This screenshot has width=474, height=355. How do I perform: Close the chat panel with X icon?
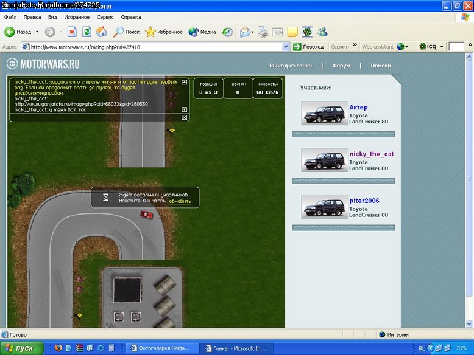coord(185,117)
